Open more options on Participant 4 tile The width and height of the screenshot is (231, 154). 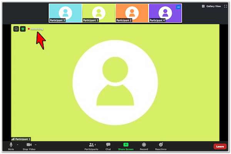[178, 7]
